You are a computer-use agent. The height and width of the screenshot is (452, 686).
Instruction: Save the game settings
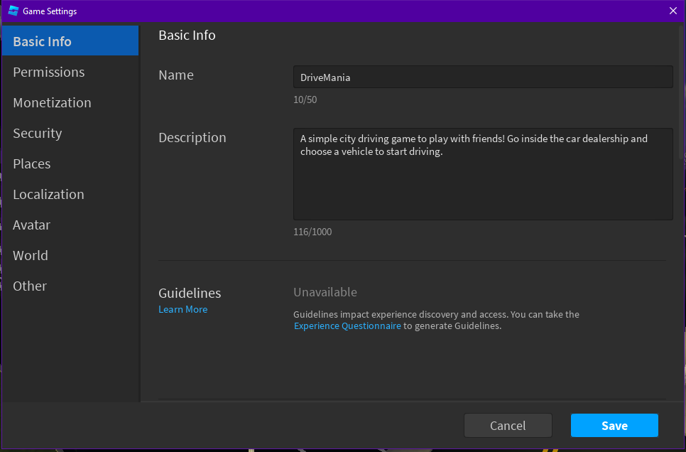click(614, 426)
